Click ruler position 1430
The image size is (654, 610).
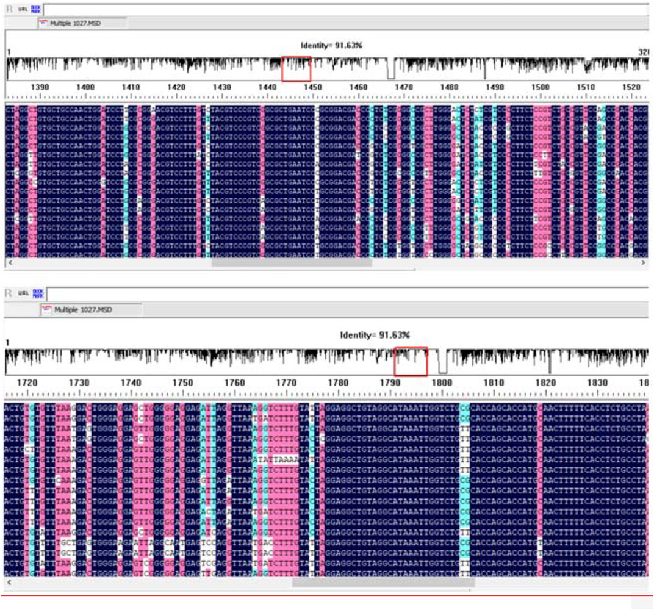click(x=221, y=87)
